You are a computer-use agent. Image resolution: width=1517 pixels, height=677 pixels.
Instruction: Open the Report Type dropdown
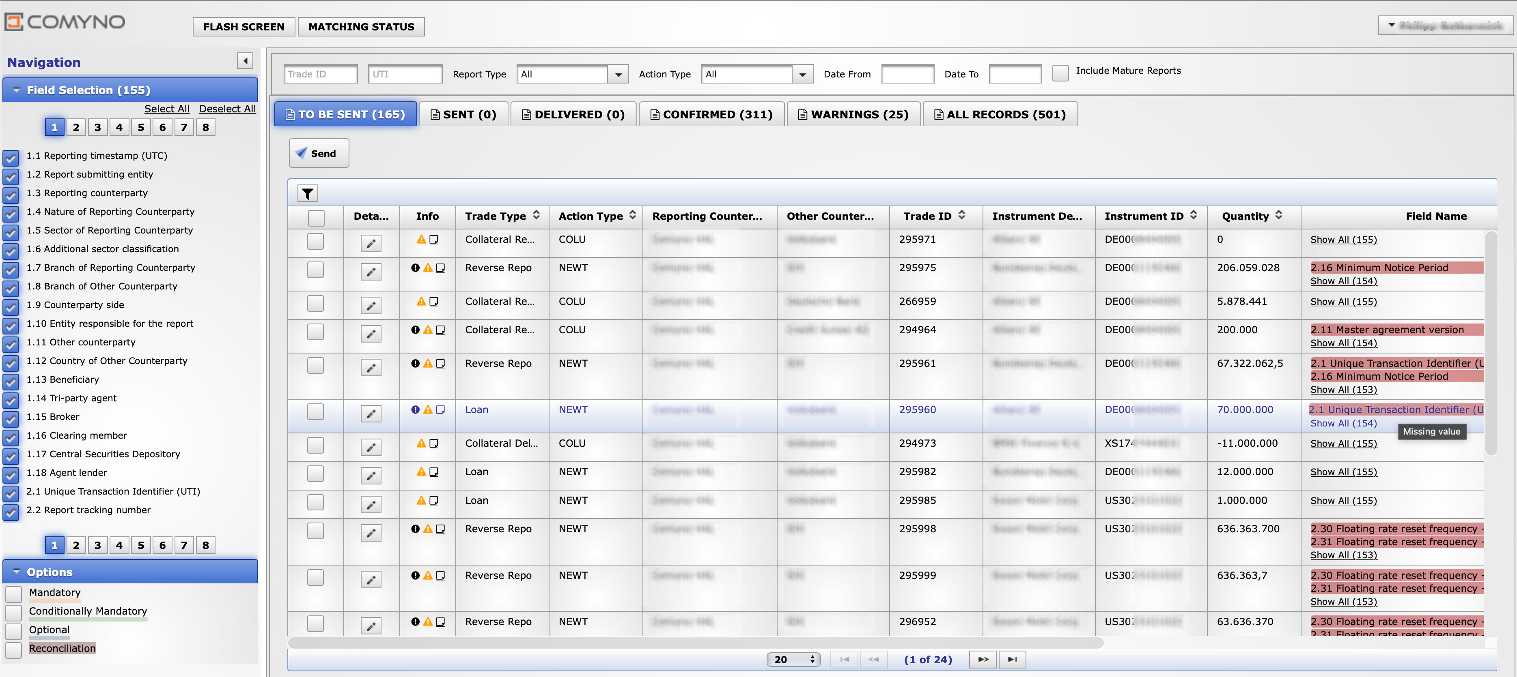coord(572,74)
